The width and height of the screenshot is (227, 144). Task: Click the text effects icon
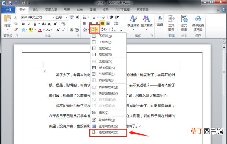coord(23,30)
